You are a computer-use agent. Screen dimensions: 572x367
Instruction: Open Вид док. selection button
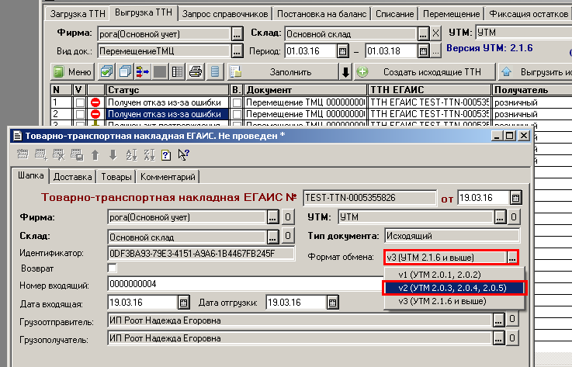237,51
